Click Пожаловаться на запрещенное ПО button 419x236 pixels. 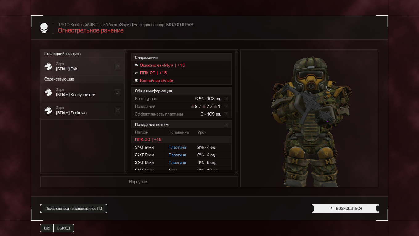74,208
